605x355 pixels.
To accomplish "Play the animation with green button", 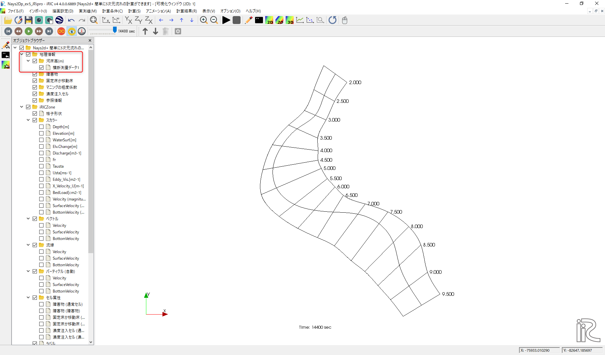I will click(x=29, y=31).
